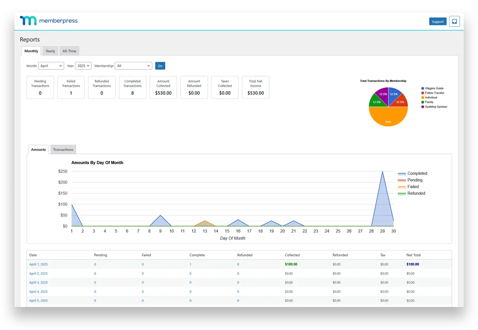The image size is (478, 330).
Task: Click the Family legend entry in pie chart
Action: [x=429, y=102]
